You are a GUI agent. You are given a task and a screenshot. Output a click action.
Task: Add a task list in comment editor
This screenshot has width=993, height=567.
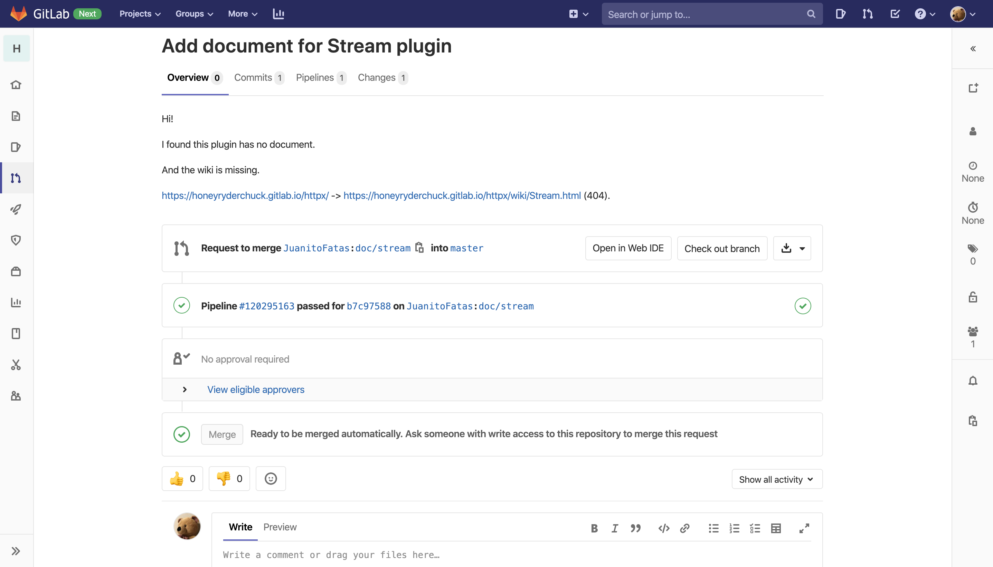point(755,528)
